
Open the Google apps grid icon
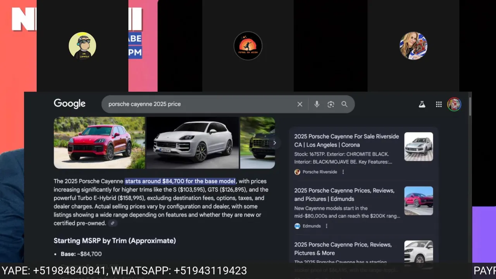point(439,104)
